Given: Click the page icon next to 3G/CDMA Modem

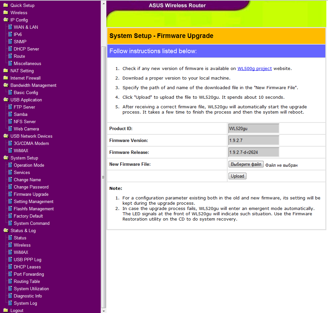Looking at the screenshot, I should point(10,143).
